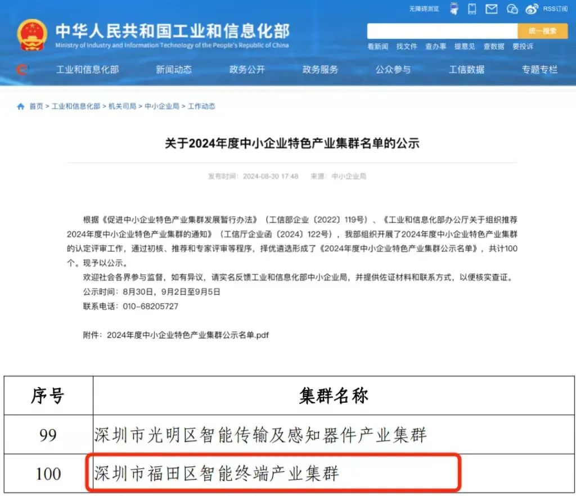Open attachment 2024年度中小企业特色产业集群公示名单.pdf

[188, 335]
